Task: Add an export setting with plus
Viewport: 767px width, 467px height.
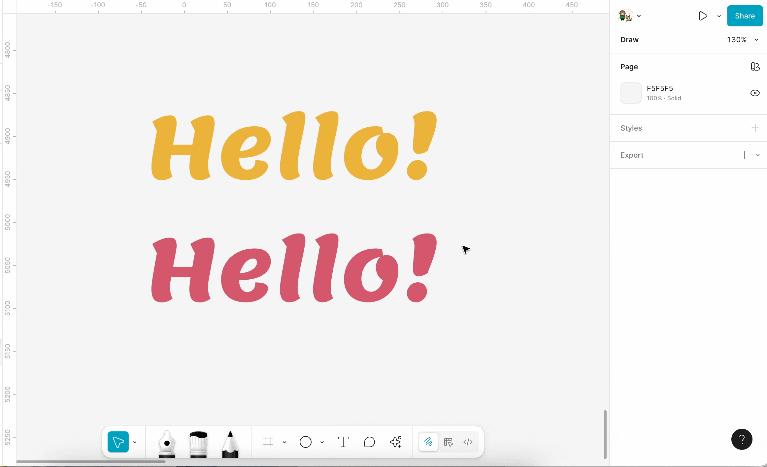Action: 745,155
